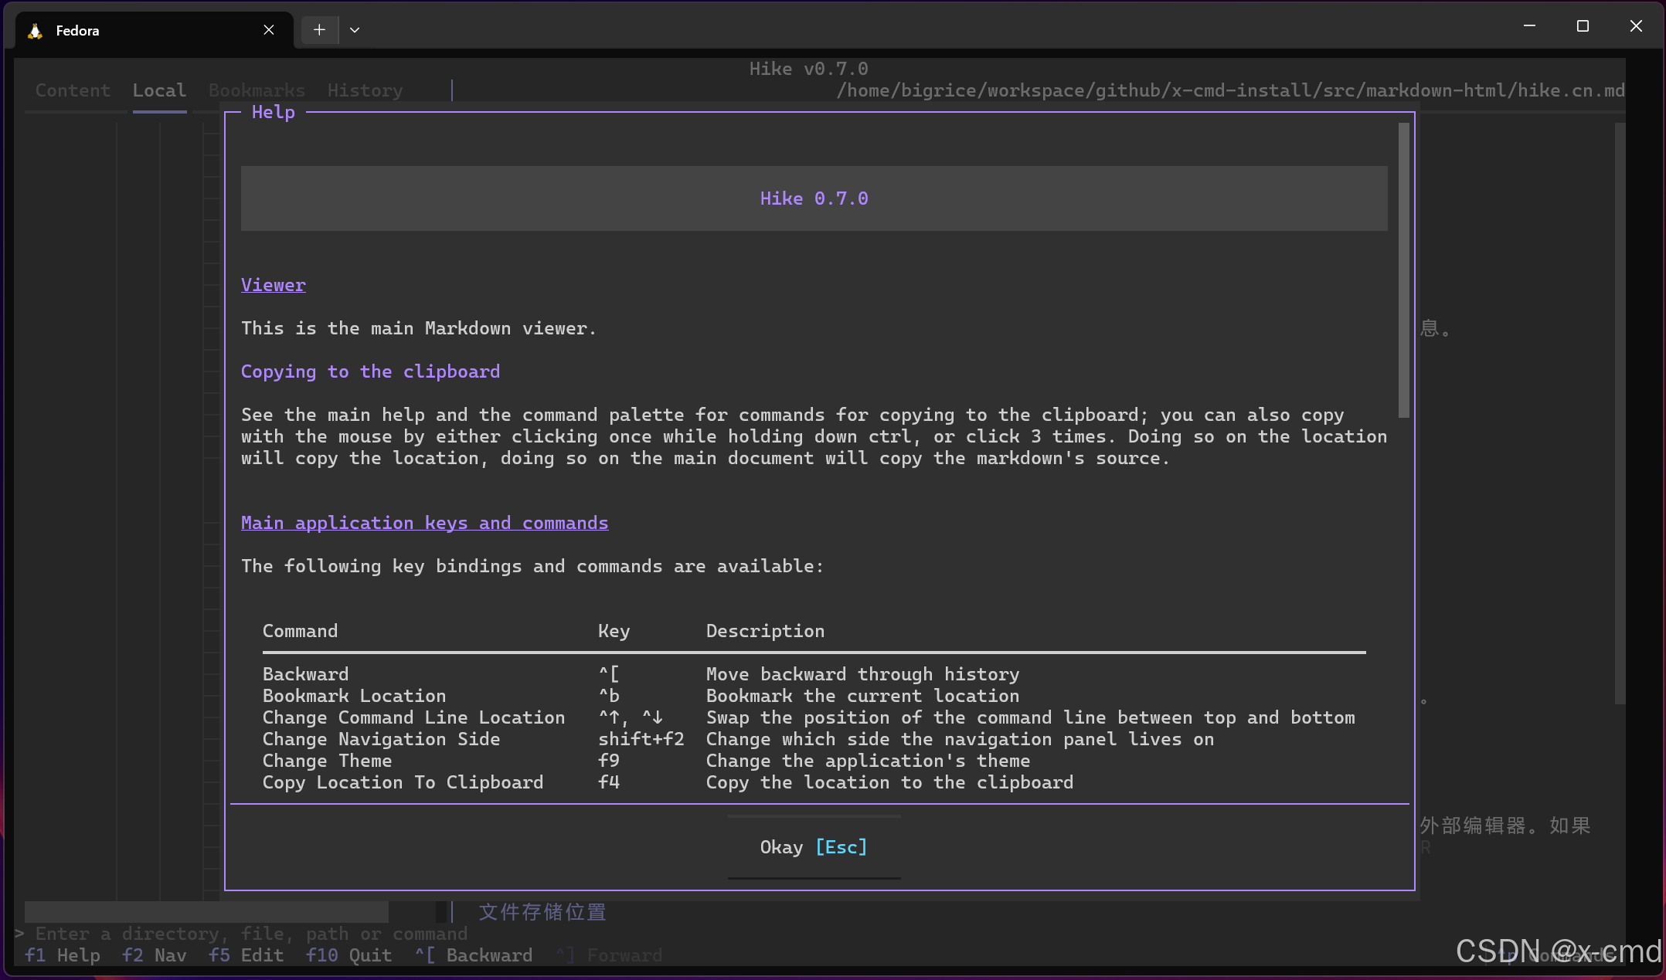Switch to the History tab
The image size is (1666, 980).
click(365, 90)
